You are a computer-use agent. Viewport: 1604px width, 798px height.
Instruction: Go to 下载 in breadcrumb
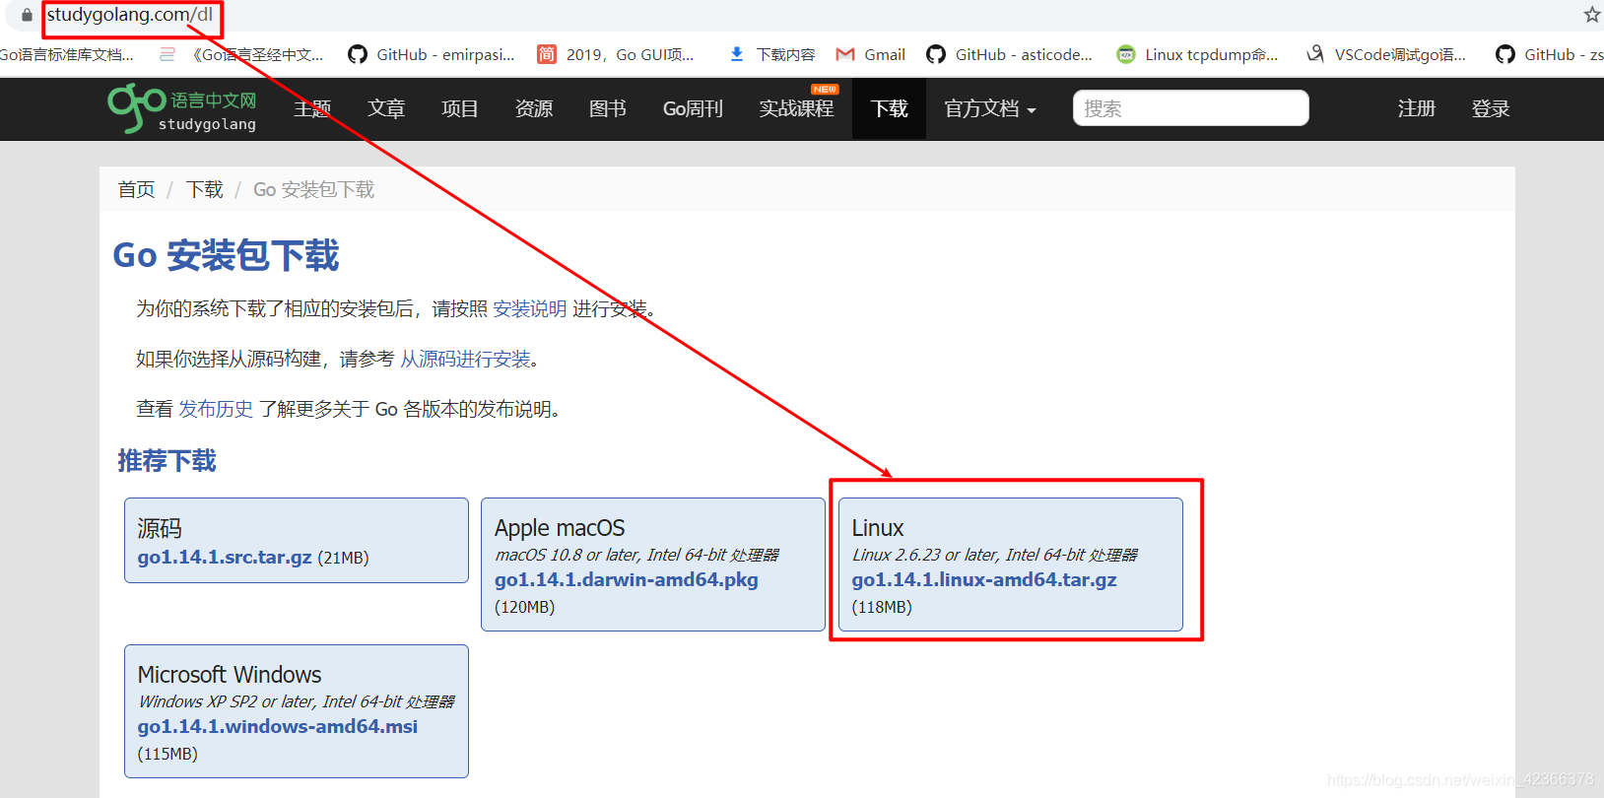tap(204, 189)
